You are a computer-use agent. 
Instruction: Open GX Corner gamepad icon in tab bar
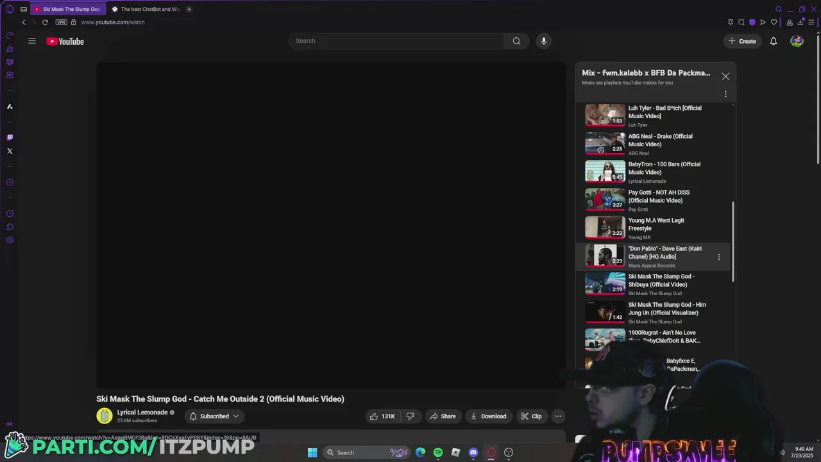pyautogui.click(x=24, y=9)
